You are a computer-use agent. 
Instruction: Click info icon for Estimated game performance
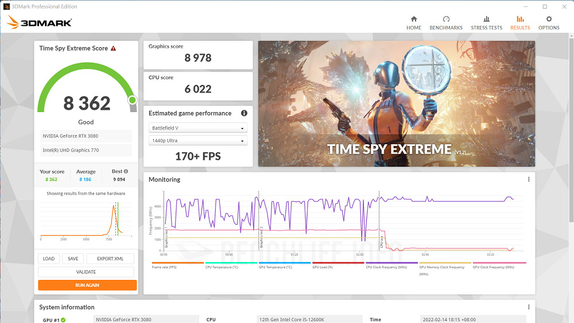click(x=244, y=113)
